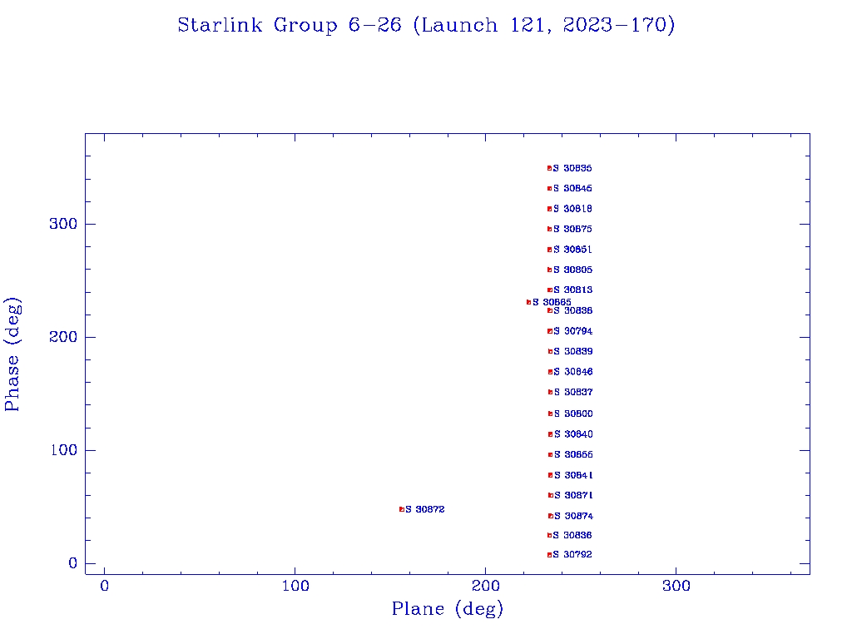Select the S 30794 satellite label
The width and height of the screenshot is (852, 639).
point(573,331)
